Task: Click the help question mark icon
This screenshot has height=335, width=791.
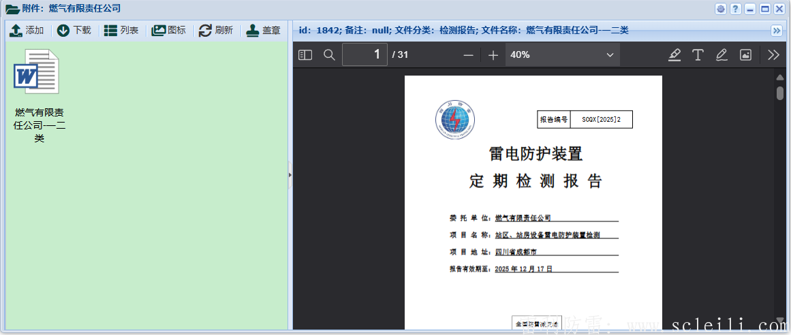Action: pos(735,9)
